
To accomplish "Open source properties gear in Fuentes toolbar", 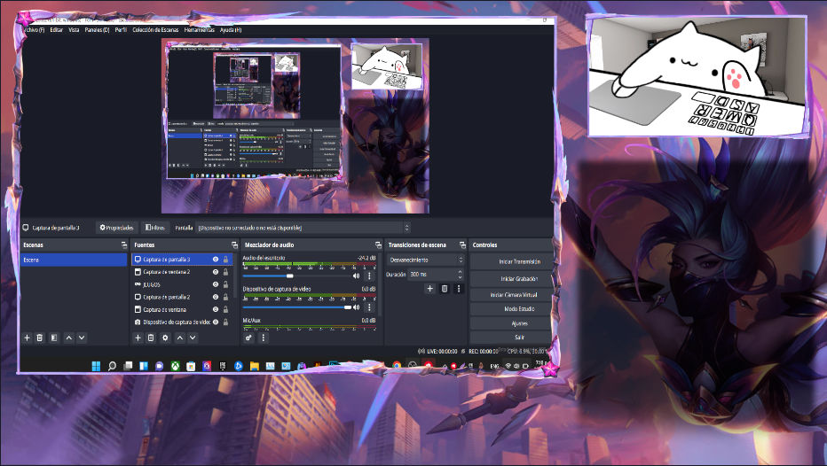I will click(x=165, y=338).
